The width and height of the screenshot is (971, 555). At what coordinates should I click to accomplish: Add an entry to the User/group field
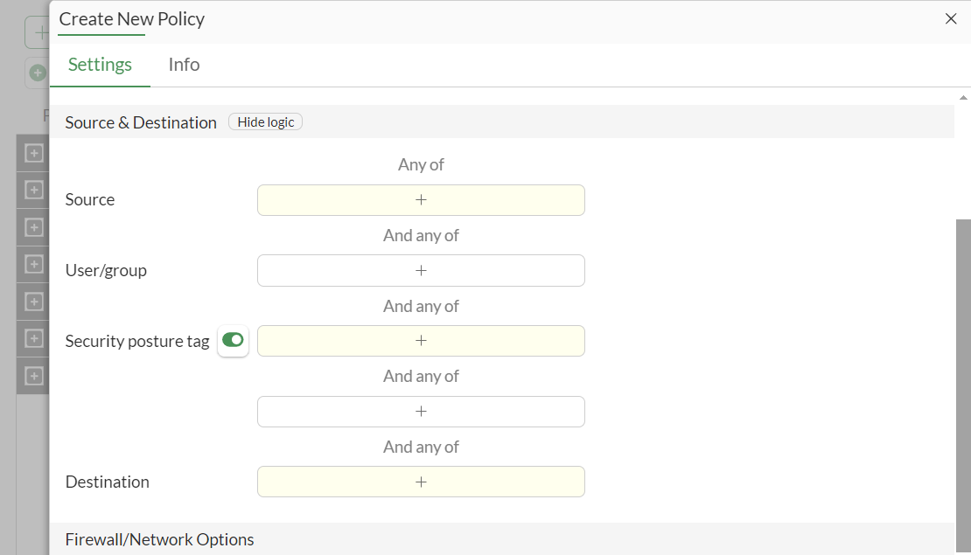point(421,270)
